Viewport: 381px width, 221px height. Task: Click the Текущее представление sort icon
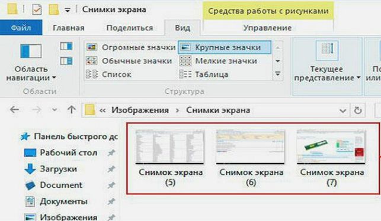[327, 50]
